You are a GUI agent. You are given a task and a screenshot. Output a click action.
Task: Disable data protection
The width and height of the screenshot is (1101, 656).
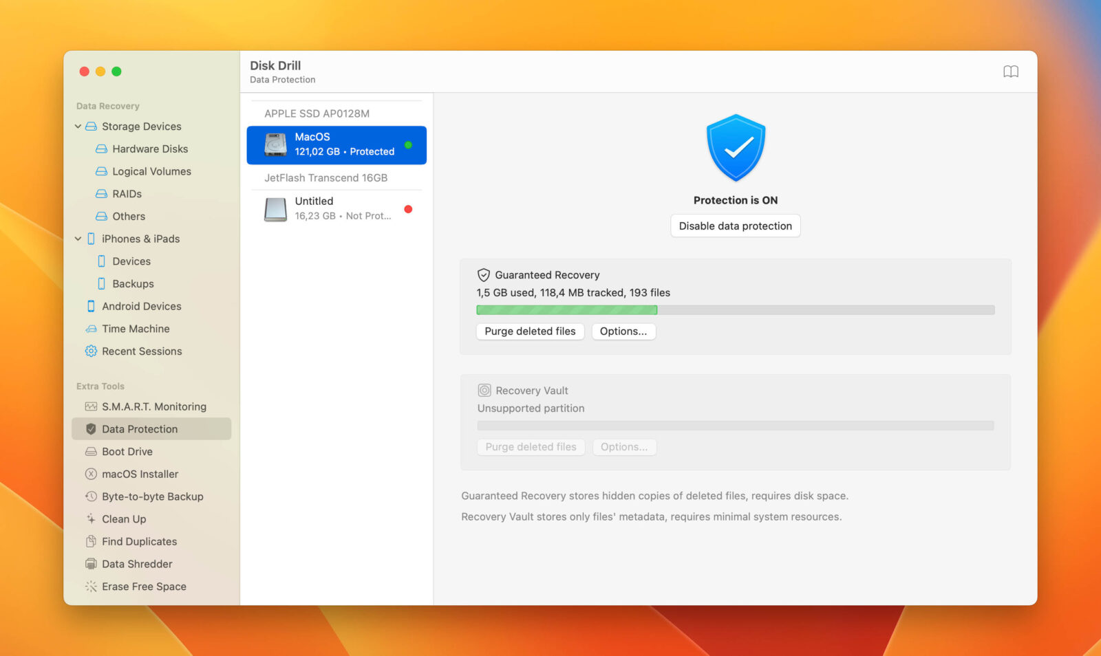pyautogui.click(x=735, y=226)
